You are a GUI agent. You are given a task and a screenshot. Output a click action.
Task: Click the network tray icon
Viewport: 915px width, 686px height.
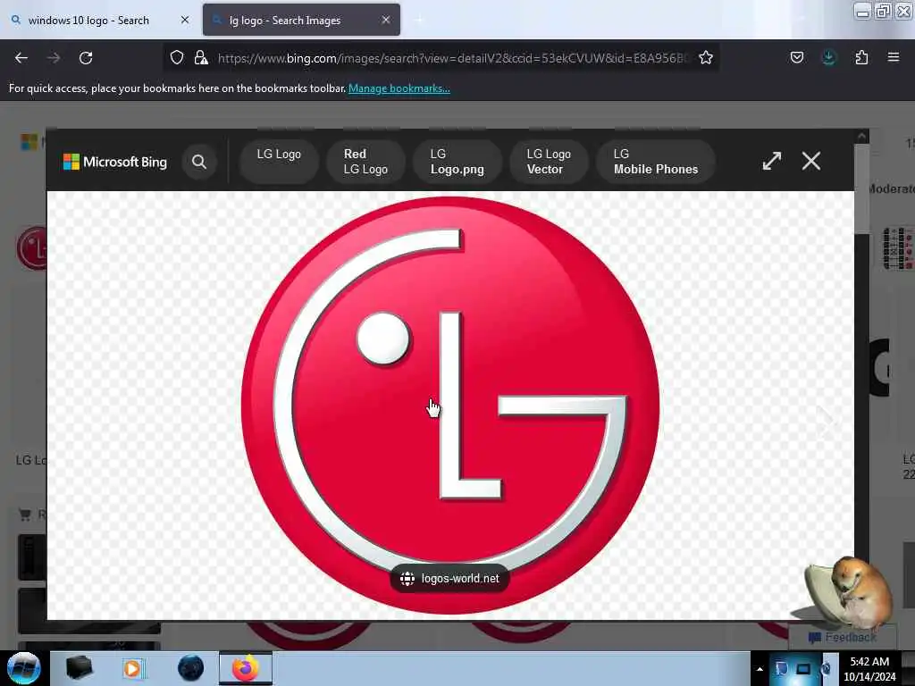tap(803, 668)
